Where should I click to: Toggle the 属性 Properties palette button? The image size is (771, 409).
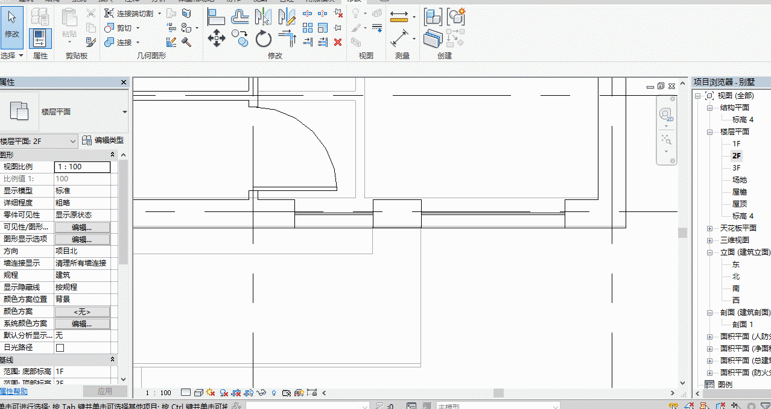pos(40,39)
